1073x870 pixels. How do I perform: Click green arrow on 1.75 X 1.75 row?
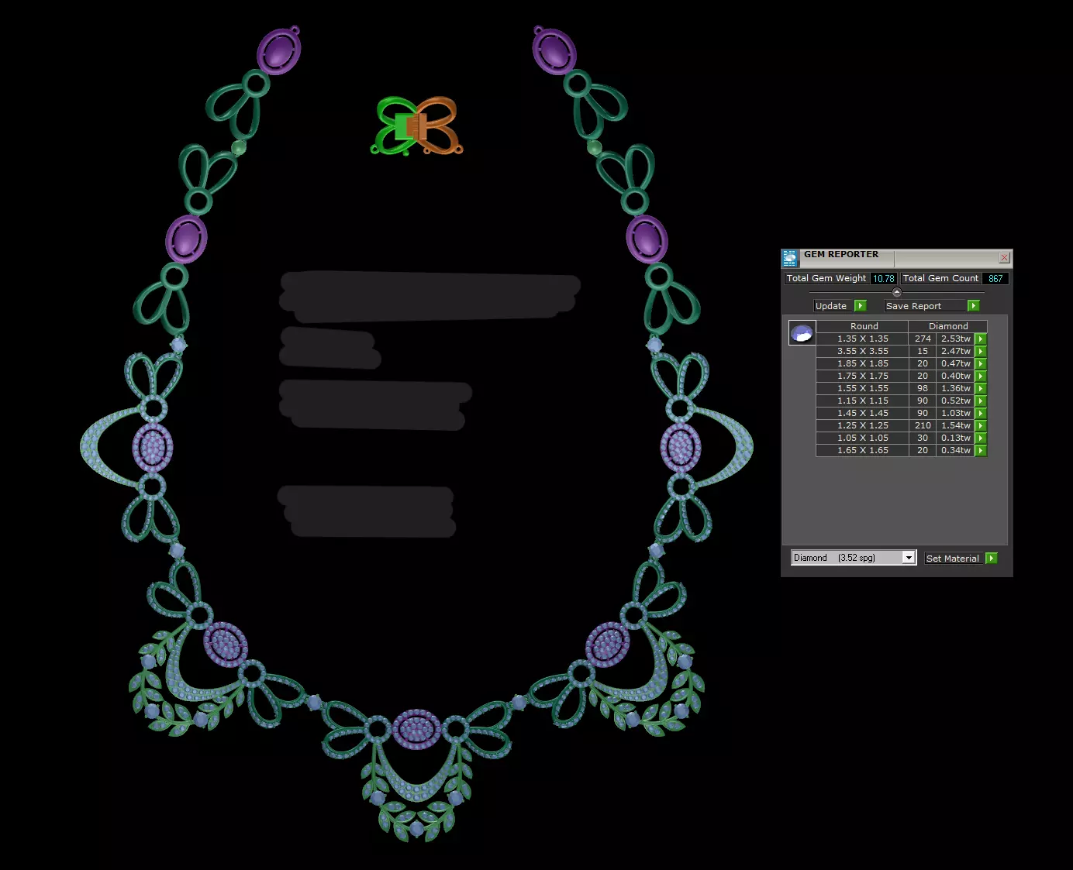click(981, 377)
